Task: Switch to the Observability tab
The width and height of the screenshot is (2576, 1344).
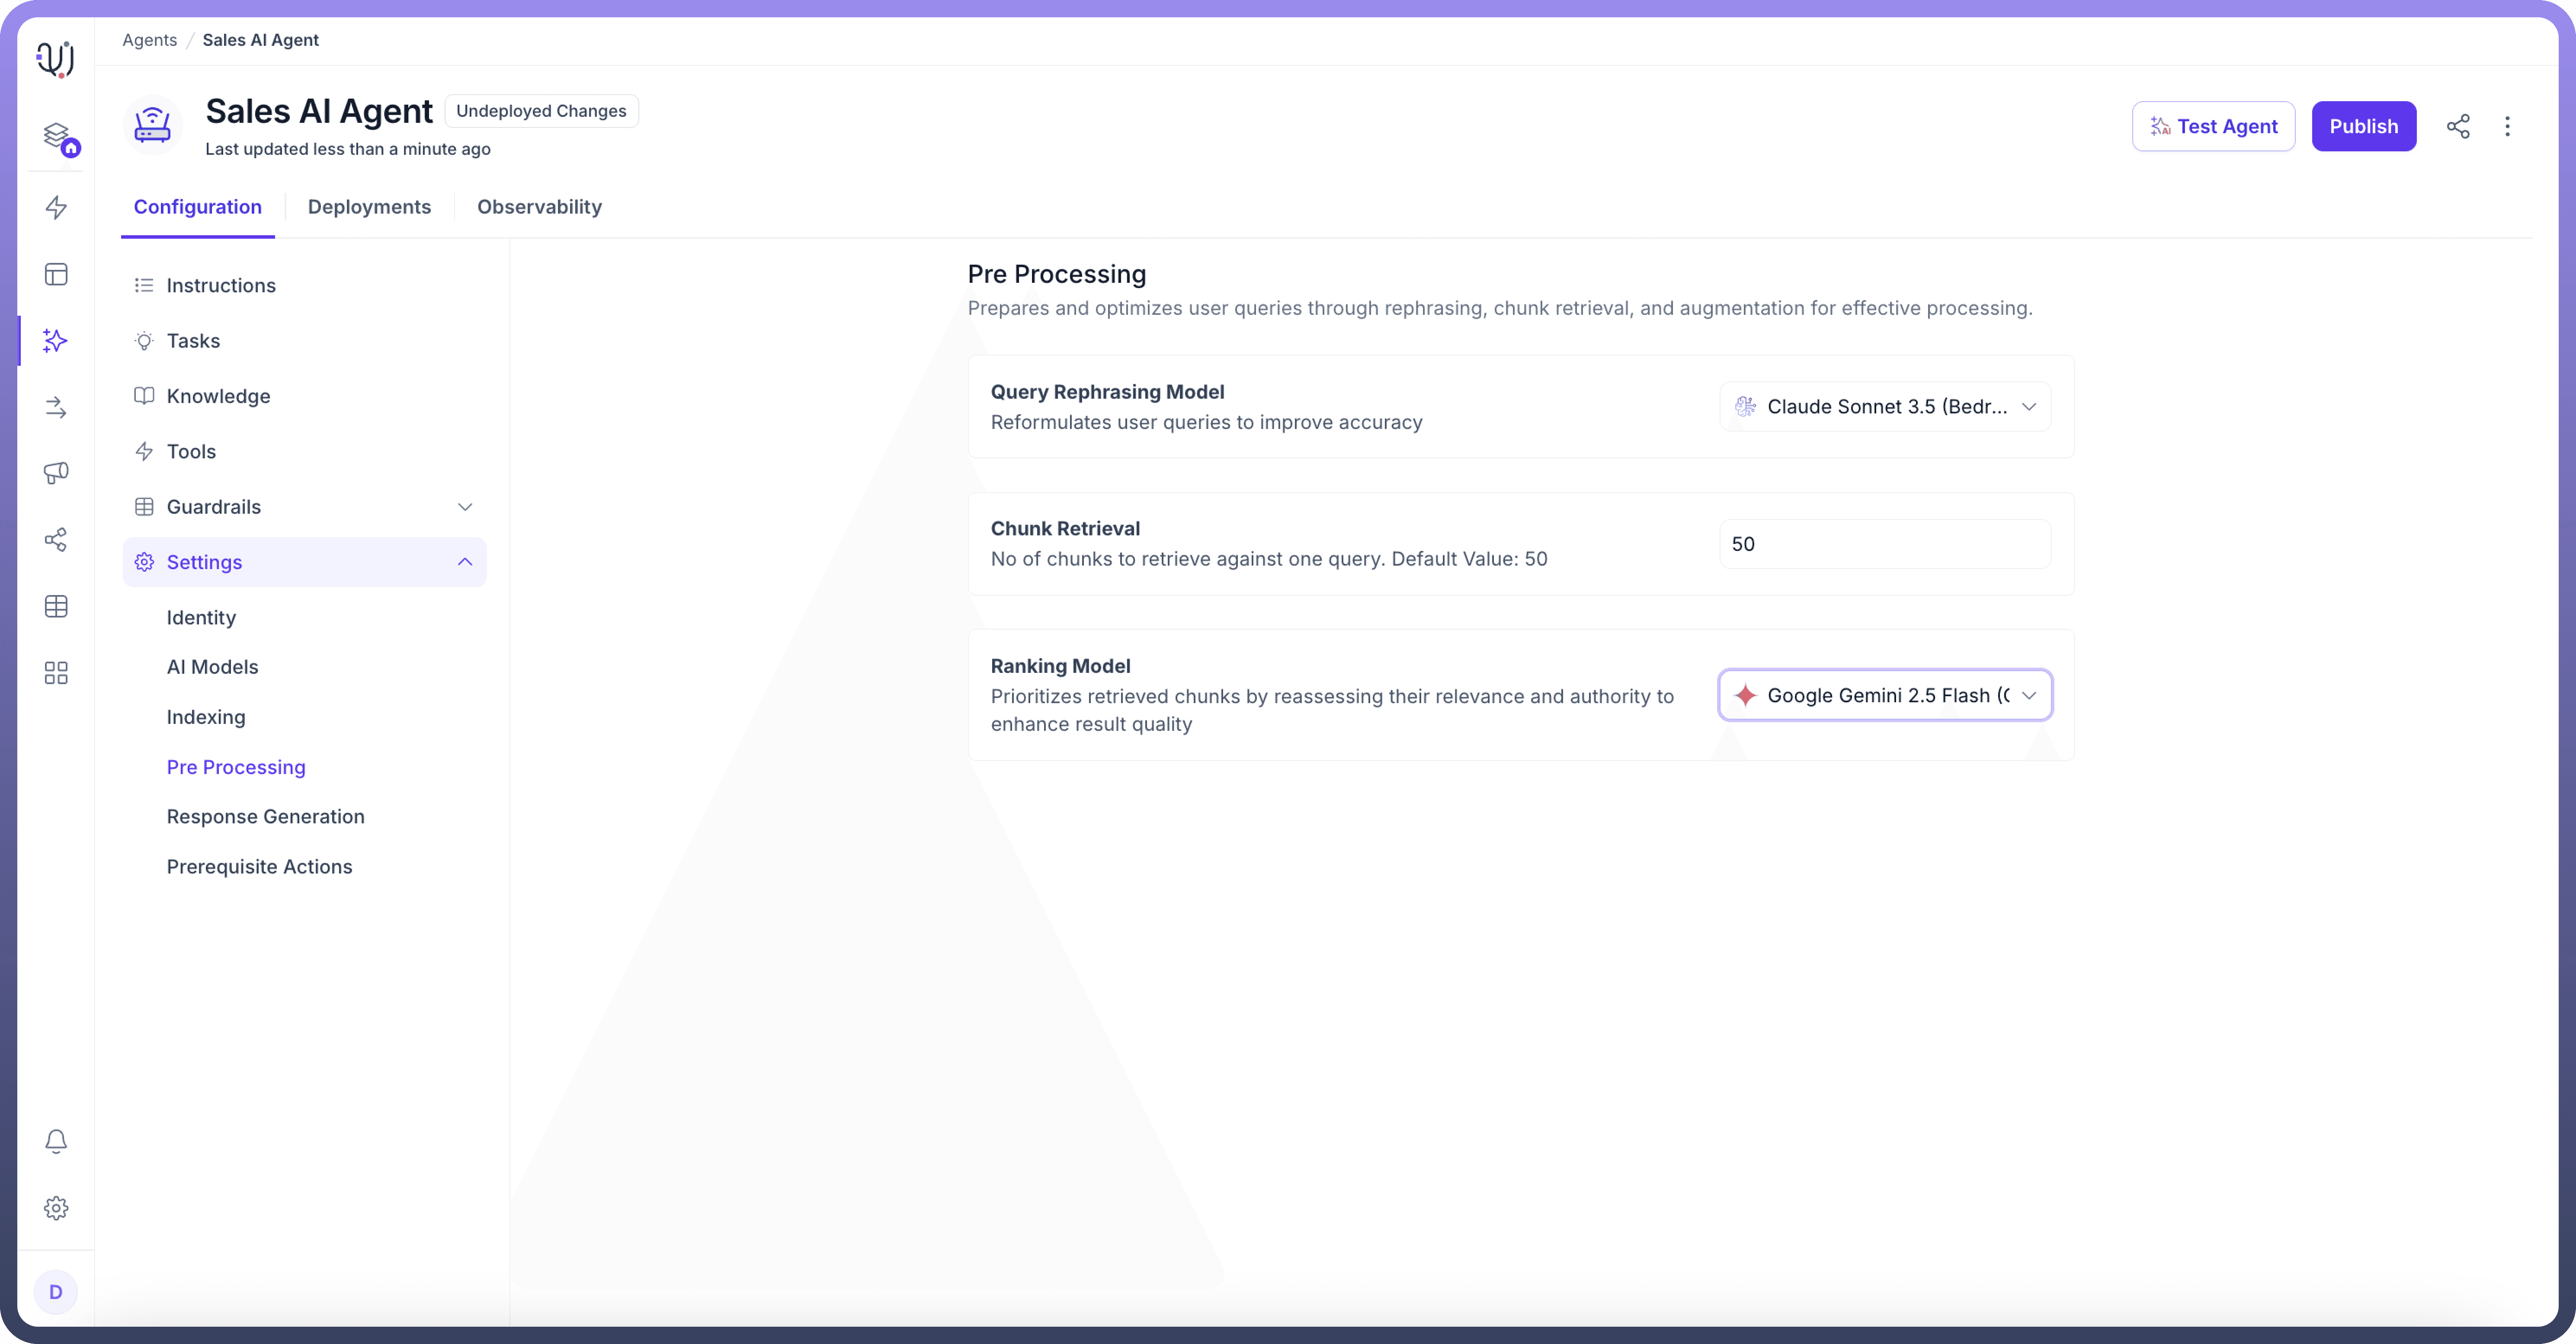Action: [539, 207]
